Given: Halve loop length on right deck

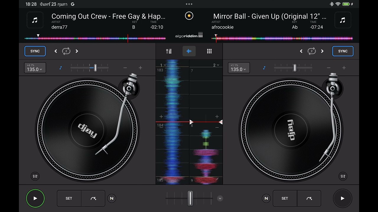Looking at the screenshot, I should (x=301, y=51).
